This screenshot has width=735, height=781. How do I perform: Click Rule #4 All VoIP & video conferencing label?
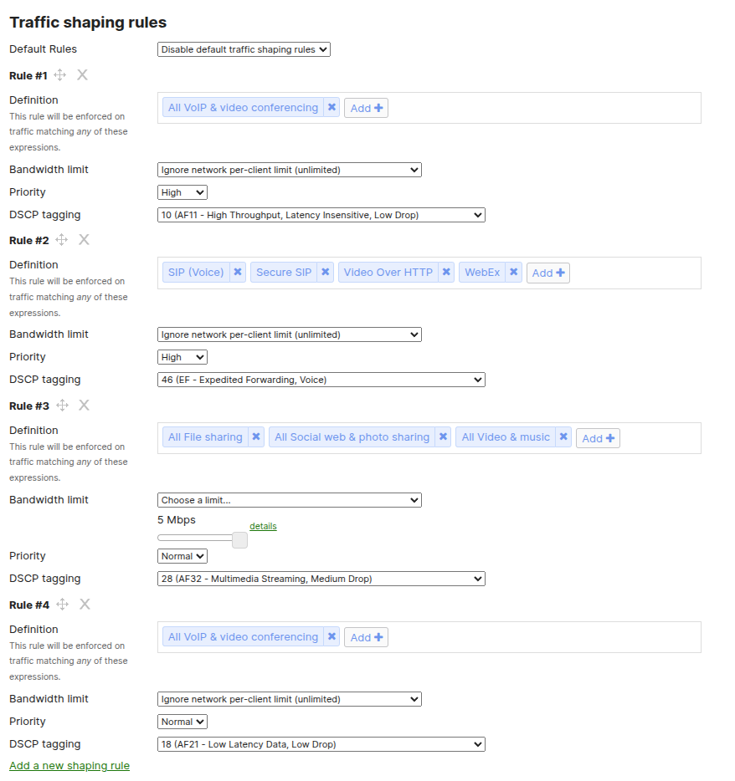[x=243, y=637]
